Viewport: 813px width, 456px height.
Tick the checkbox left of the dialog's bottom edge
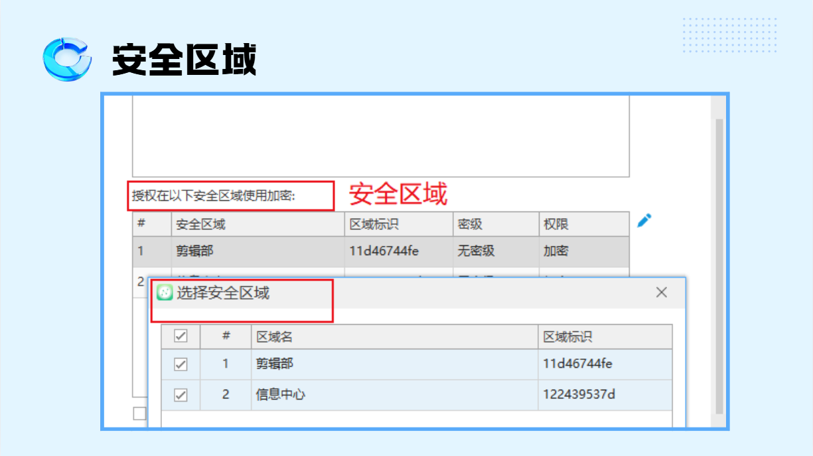(139, 414)
